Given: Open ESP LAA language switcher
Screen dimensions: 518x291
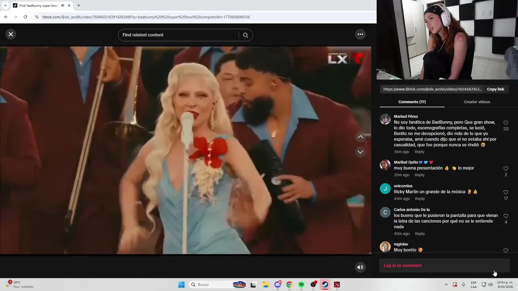Looking at the screenshot, I should click(x=473, y=285).
